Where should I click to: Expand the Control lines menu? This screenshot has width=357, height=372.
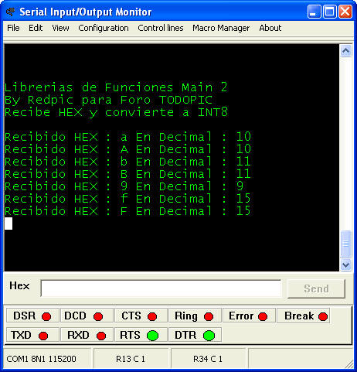tap(161, 28)
